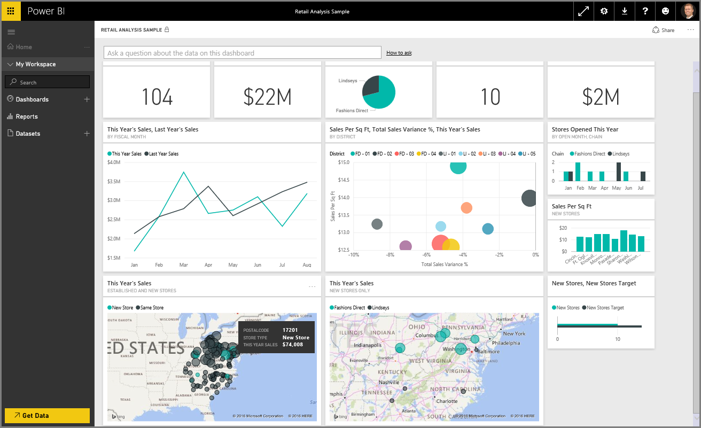Click Last Year Sales legend marker
The height and width of the screenshot is (428, 701).
point(146,154)
